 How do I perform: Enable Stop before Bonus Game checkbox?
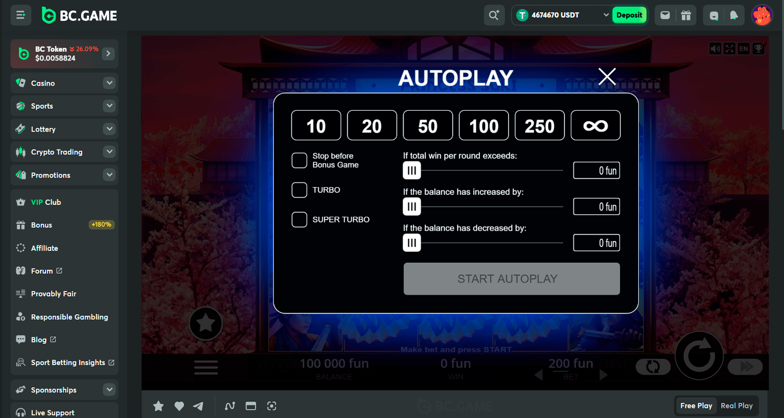[299, 160]
